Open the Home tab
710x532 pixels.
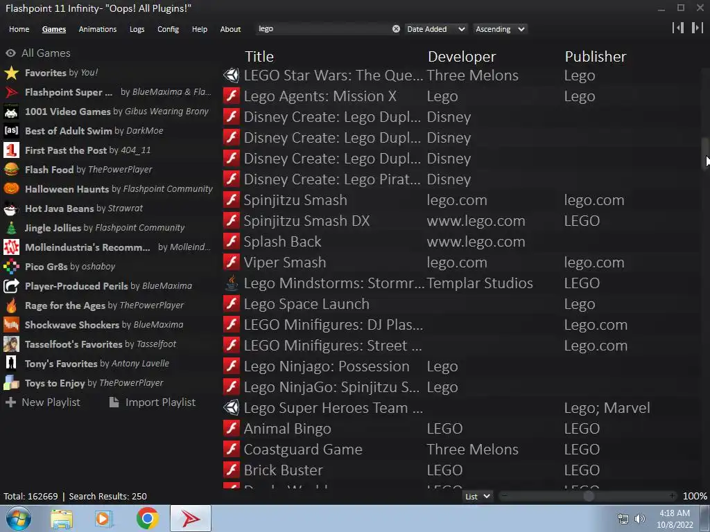19,29
